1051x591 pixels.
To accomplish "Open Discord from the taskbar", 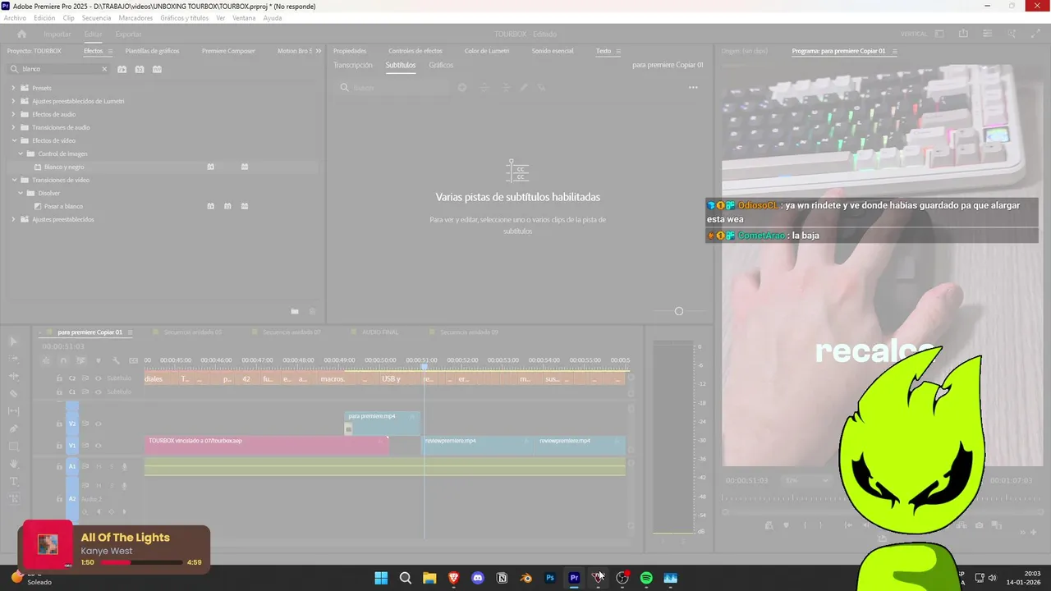I will 478,578.
